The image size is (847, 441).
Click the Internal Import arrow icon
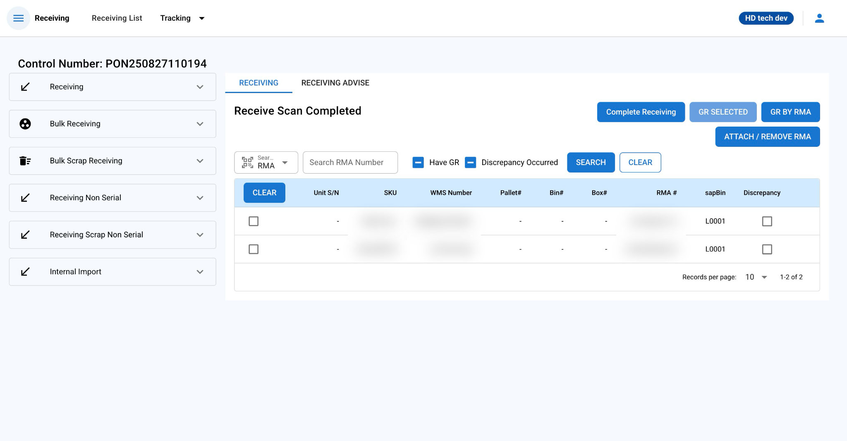(25, 272)
